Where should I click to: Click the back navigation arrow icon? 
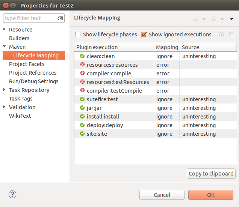[x=195, y=19]
